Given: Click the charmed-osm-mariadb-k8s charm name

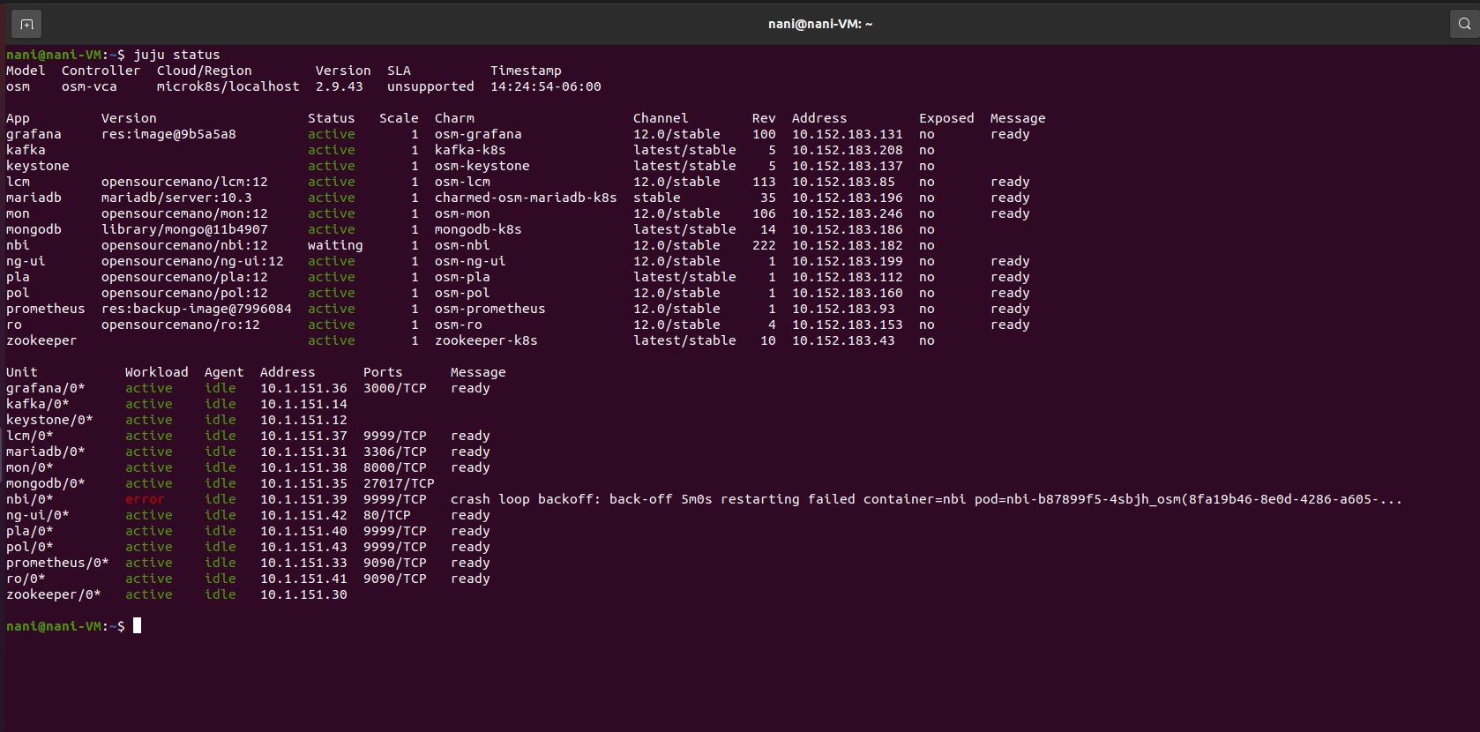Looking at the screenshot, I should [x=525, y=198].
